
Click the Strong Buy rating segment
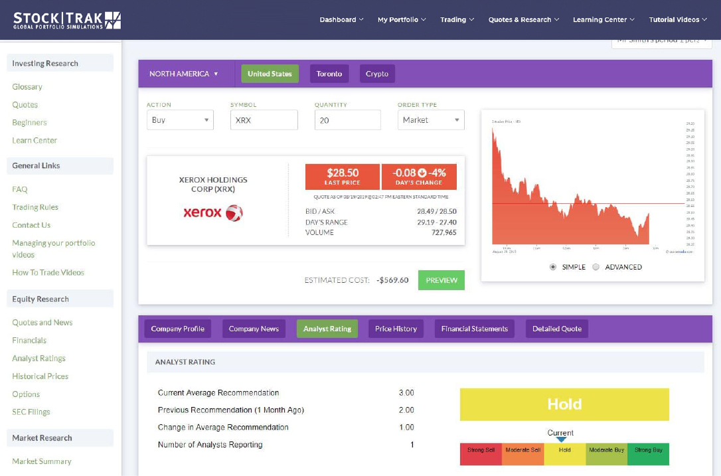(649, 454)
